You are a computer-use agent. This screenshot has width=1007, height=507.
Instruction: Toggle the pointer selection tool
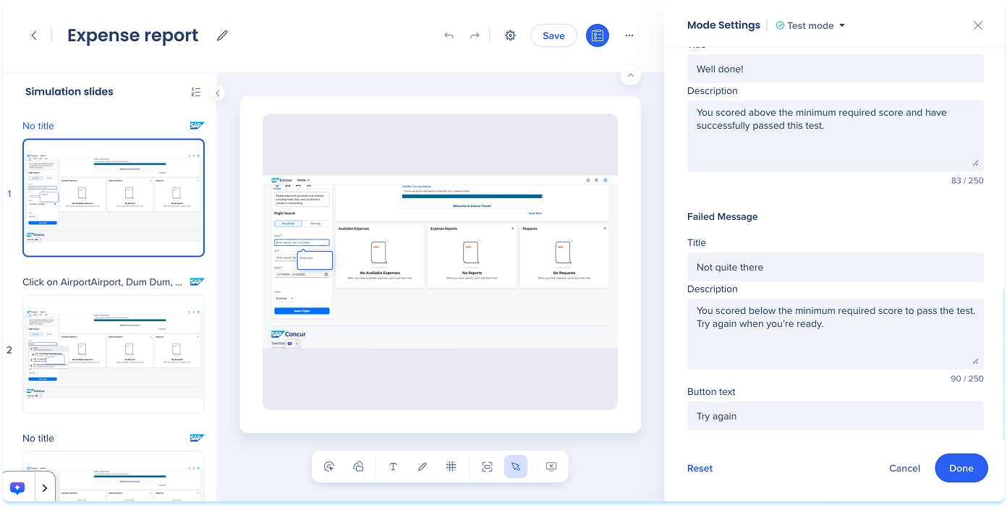pyautogui.click(x=515, y=466)
